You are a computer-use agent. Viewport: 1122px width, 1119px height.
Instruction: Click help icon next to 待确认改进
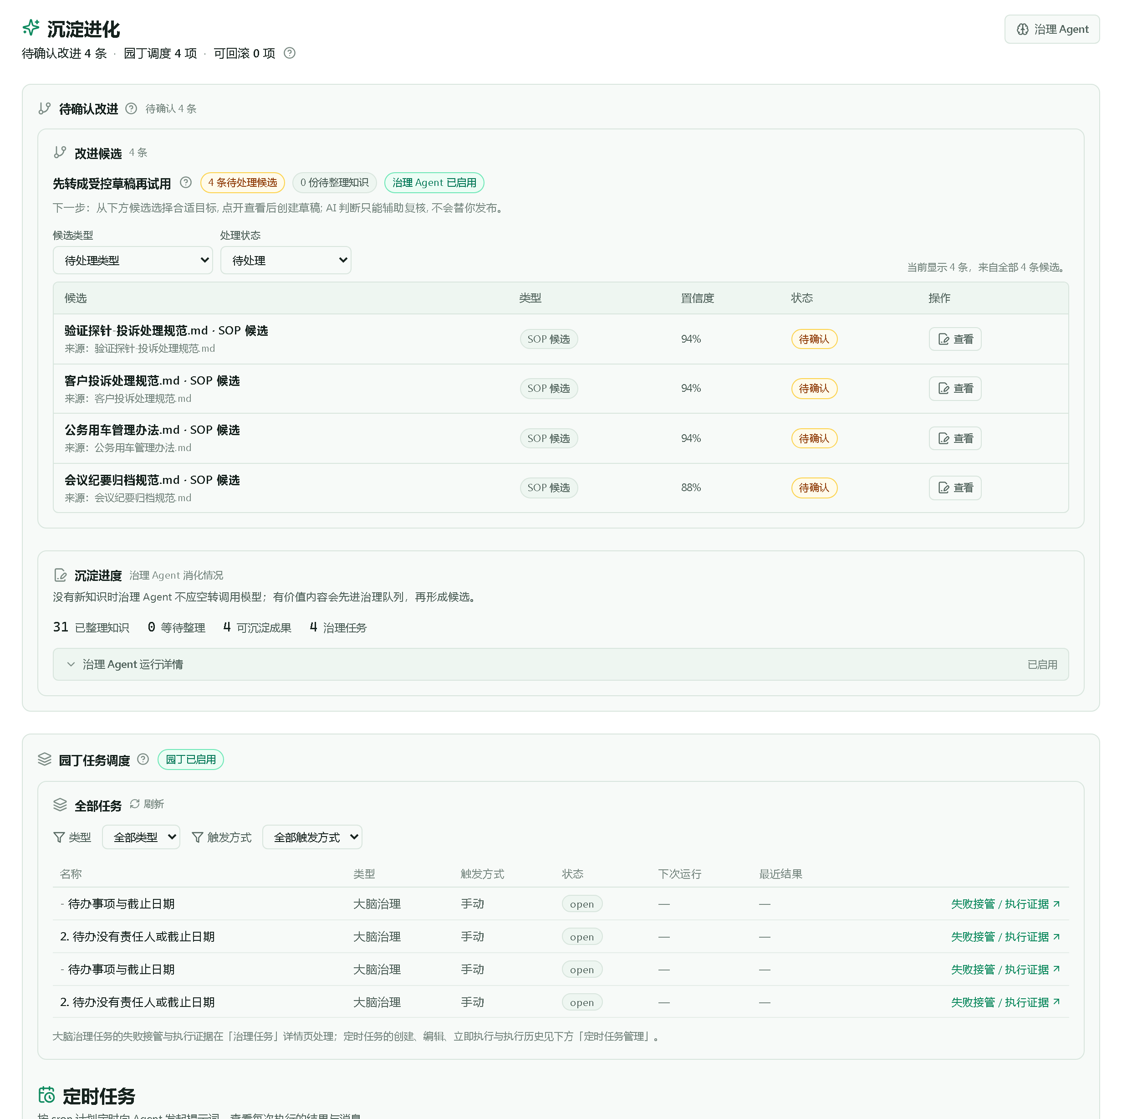(x=131, y=108)
